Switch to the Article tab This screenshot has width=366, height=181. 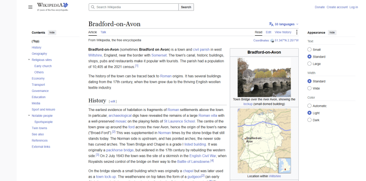click(92, 32)
